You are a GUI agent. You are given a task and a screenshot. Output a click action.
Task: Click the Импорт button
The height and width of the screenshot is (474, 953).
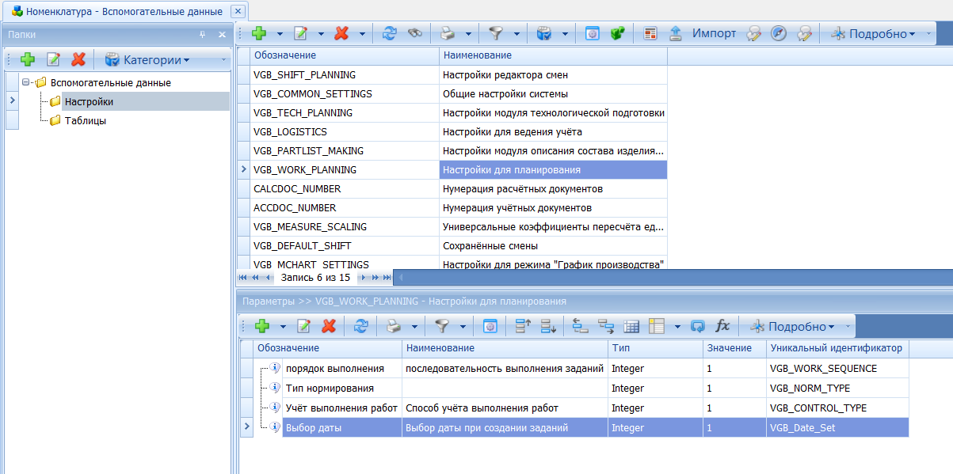tap(714, 33)
